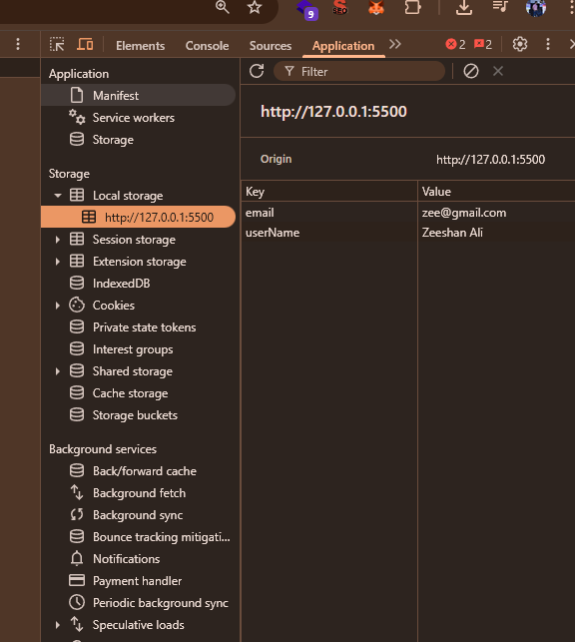Show more DevTools tabs chevron

coord(395,44)
